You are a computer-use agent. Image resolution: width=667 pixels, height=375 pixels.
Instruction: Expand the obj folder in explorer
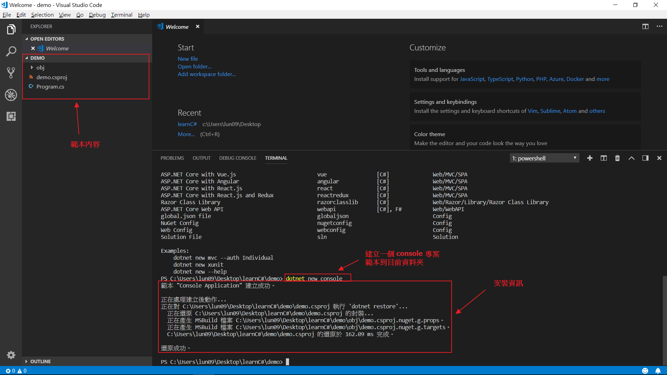(x=31, y=67)
